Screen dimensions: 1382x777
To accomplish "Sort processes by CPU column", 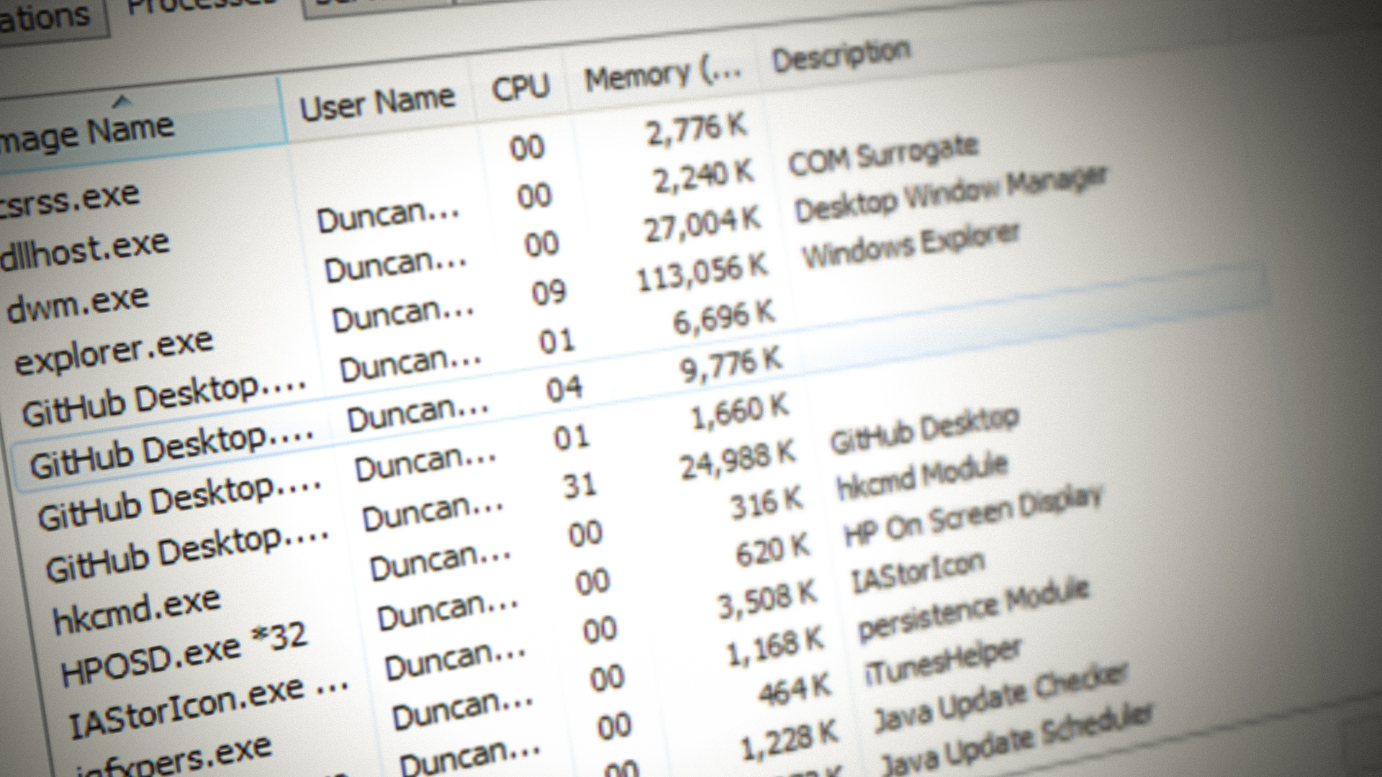I will pos(520,88).
